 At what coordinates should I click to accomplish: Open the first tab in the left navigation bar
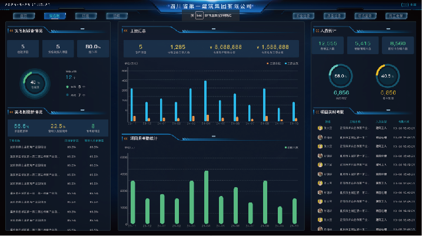(23, 15)
